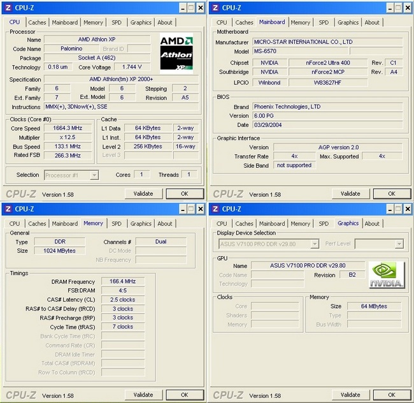Go to the Mainboard tab in the Graphics window

pos(272,224)
